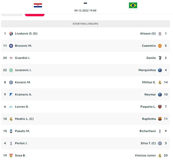Open player Vinicius Junior
The image size is (173, 160).
[x=145, y=155]
